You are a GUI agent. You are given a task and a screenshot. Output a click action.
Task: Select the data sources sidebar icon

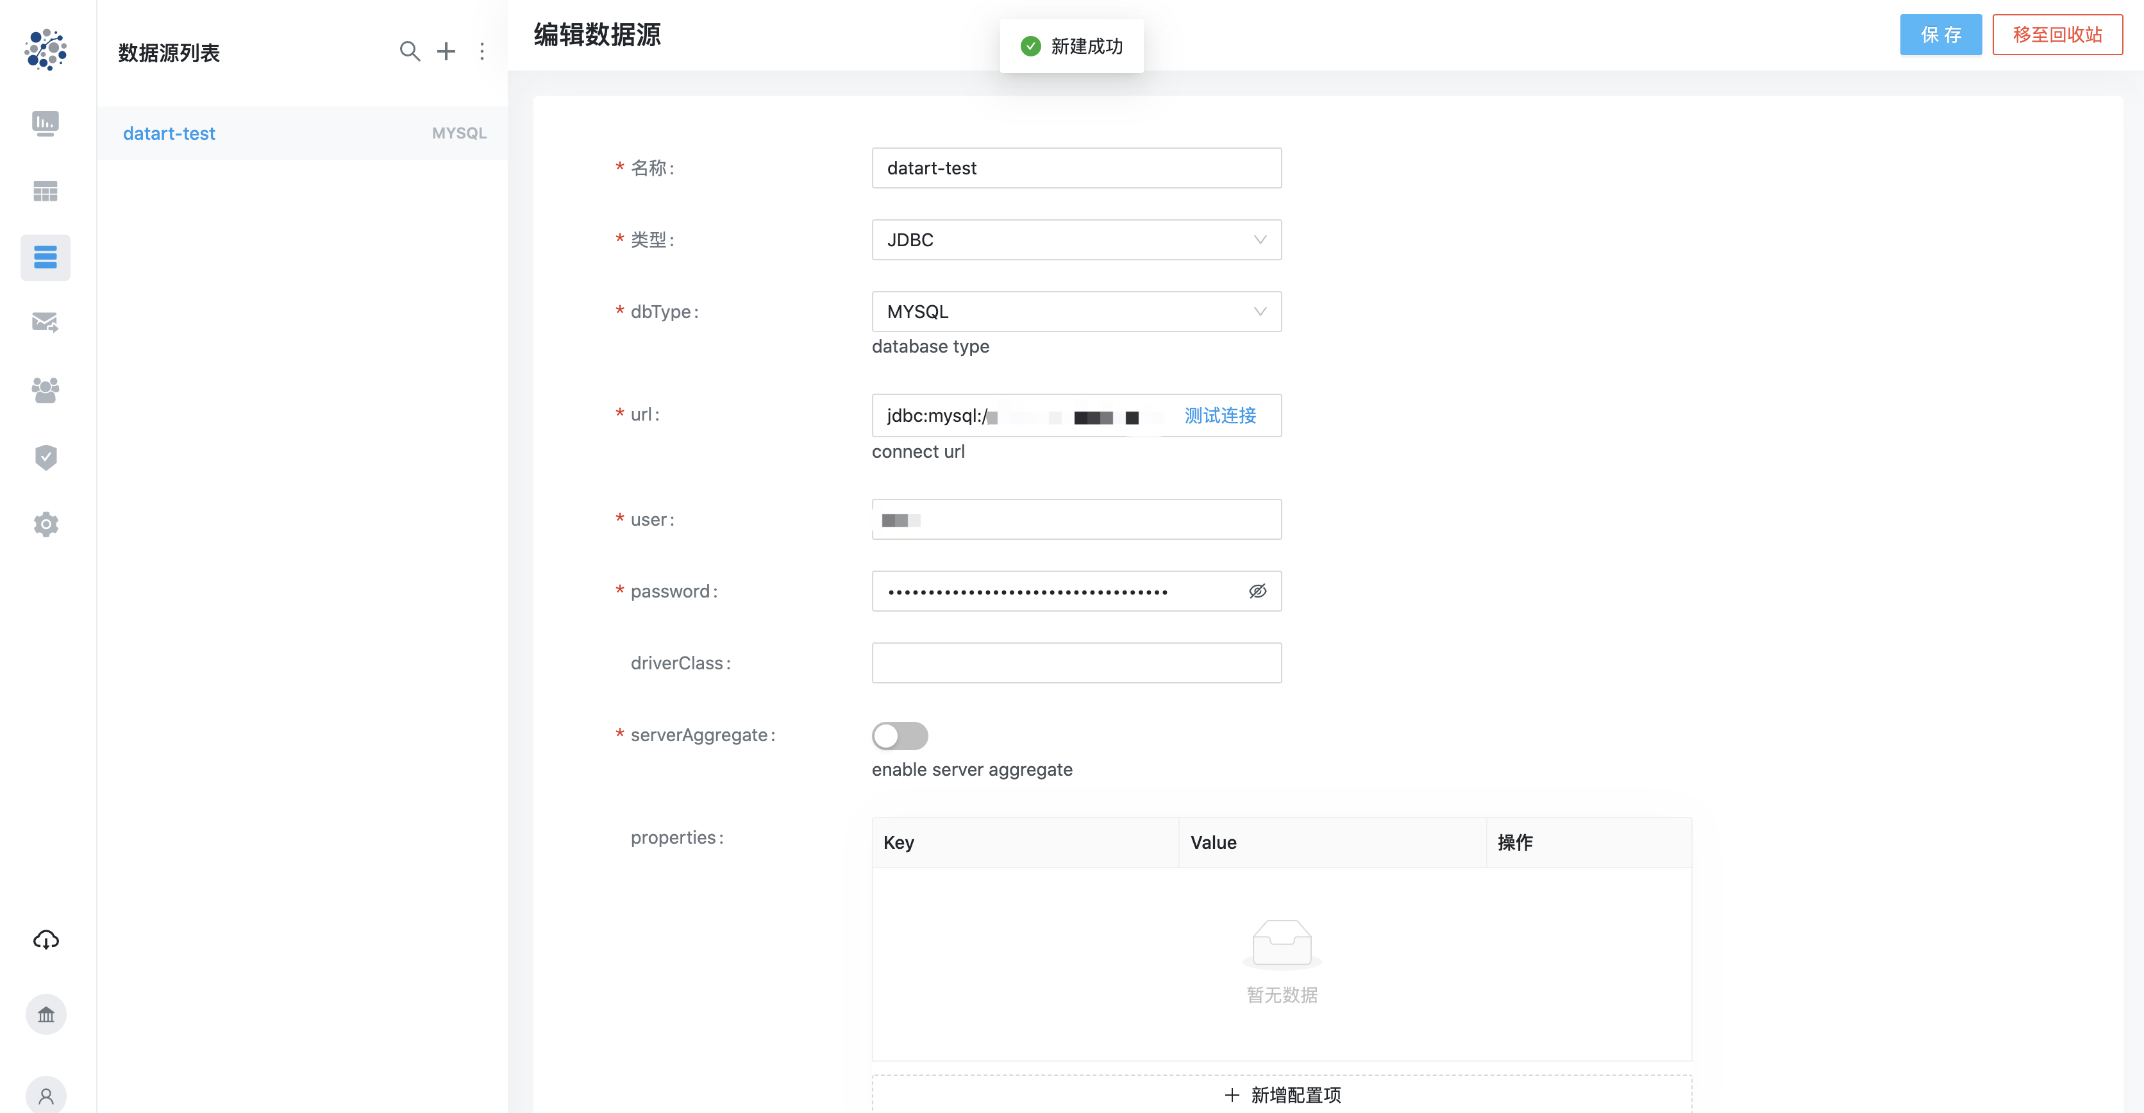46,257
